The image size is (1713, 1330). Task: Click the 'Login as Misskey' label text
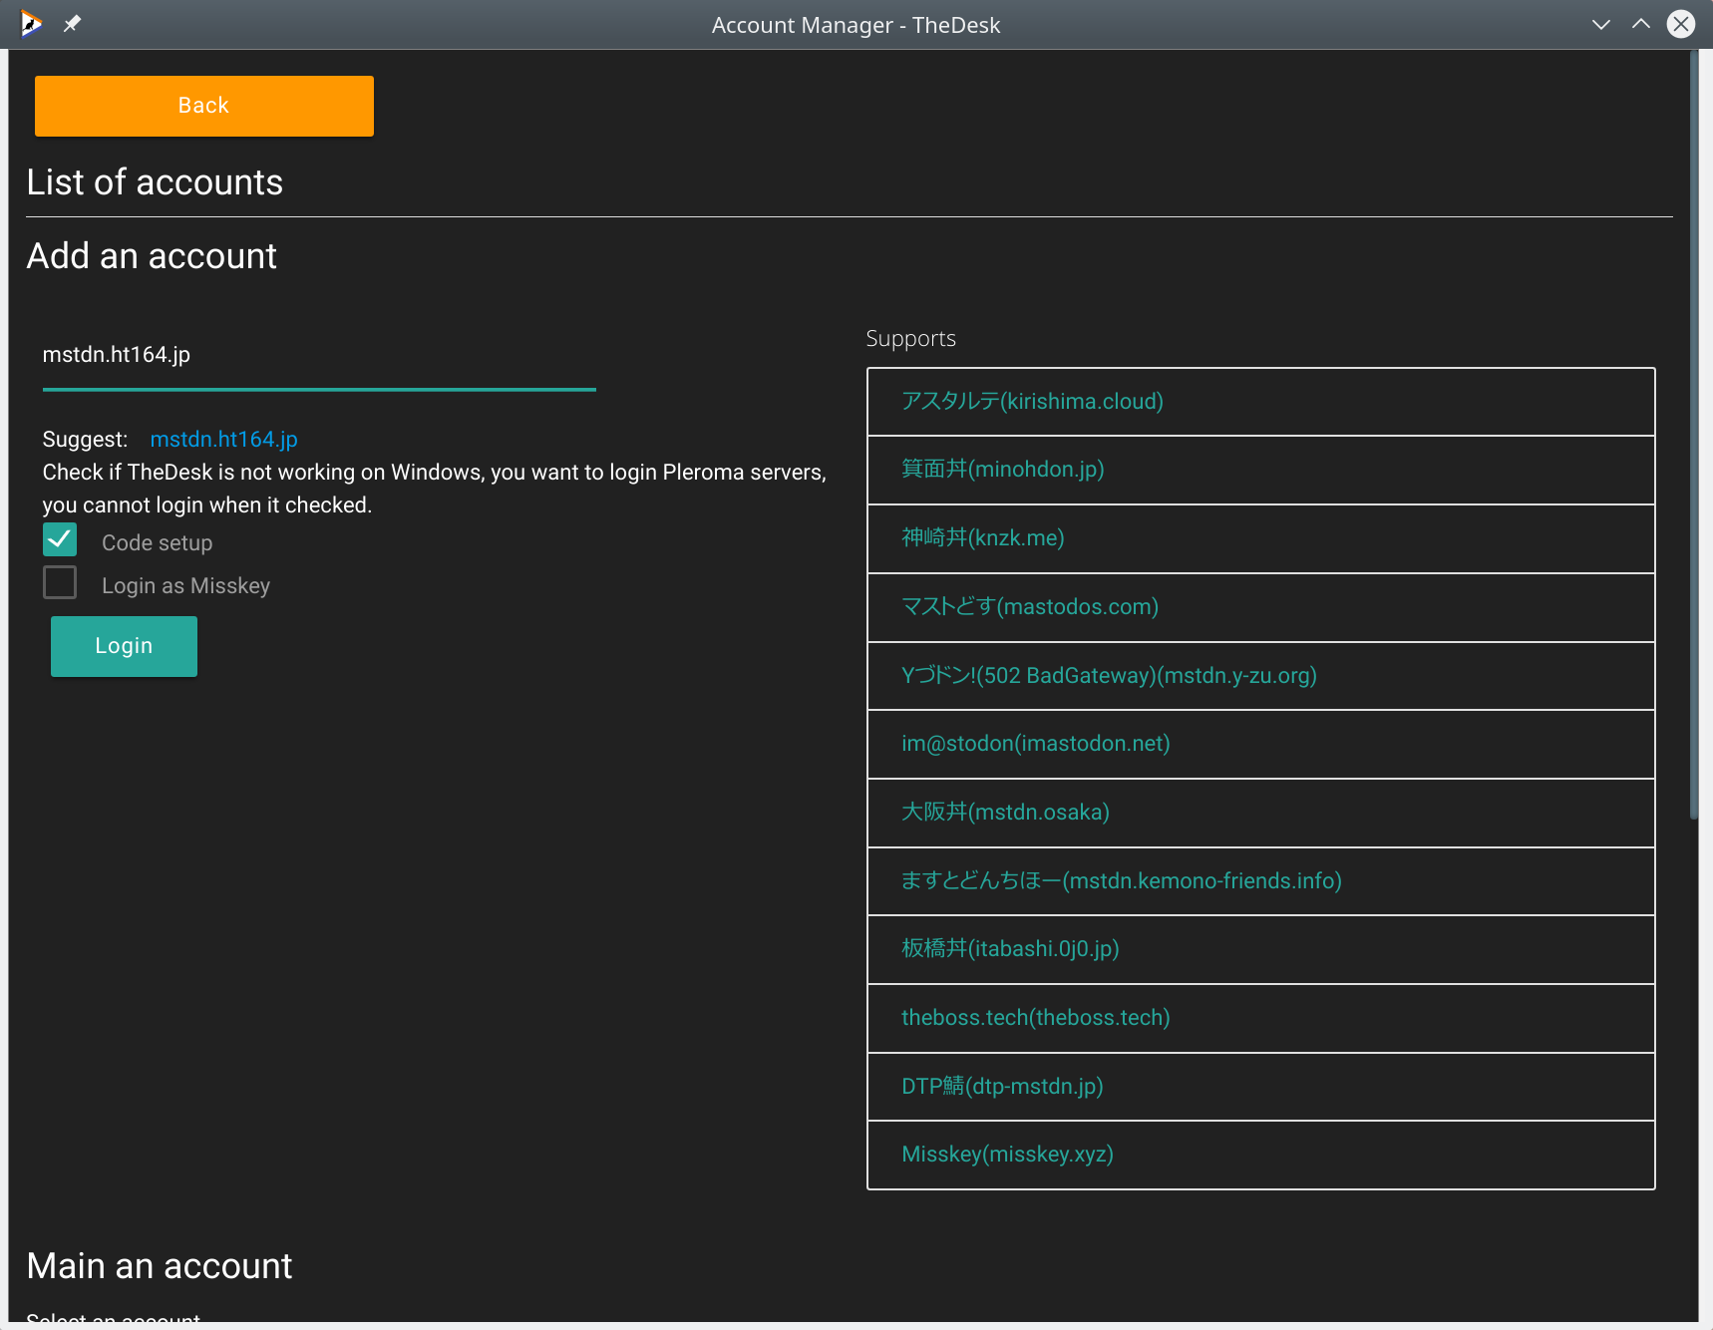tap(185, 586)
